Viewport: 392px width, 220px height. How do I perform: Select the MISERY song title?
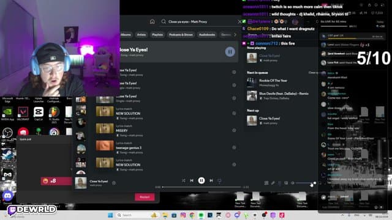click(122, 130)
